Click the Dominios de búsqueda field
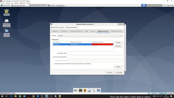 (x=95, y=57)
